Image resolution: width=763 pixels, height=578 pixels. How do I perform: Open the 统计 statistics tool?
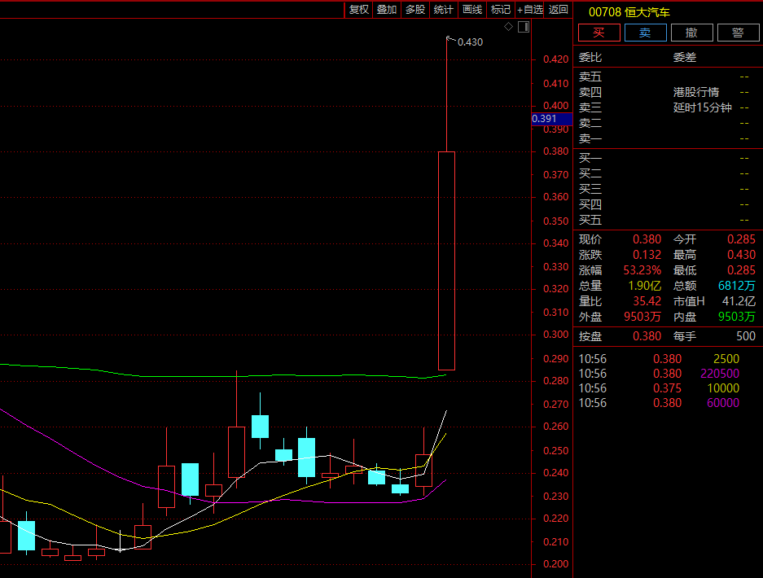pyautogui.click(x=443, y=10)
